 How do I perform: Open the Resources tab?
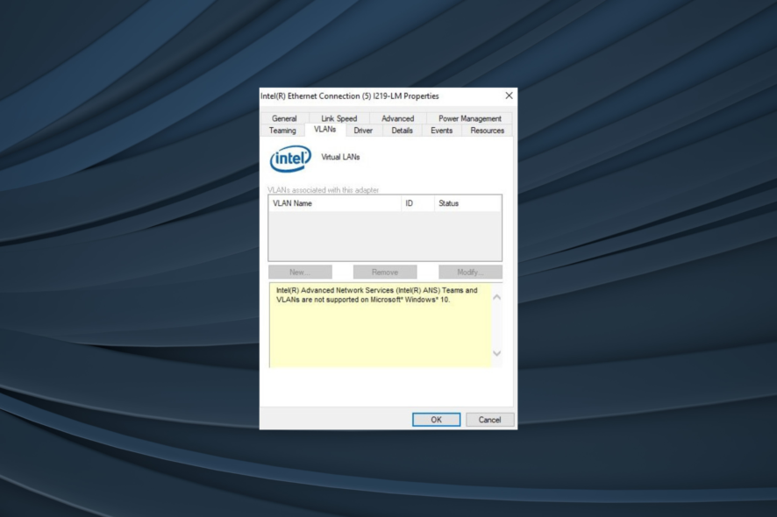486,129
